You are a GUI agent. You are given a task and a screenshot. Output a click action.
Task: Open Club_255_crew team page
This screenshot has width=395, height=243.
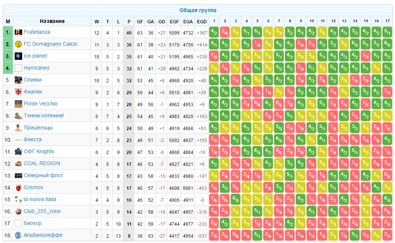click(x=42, y=211)
